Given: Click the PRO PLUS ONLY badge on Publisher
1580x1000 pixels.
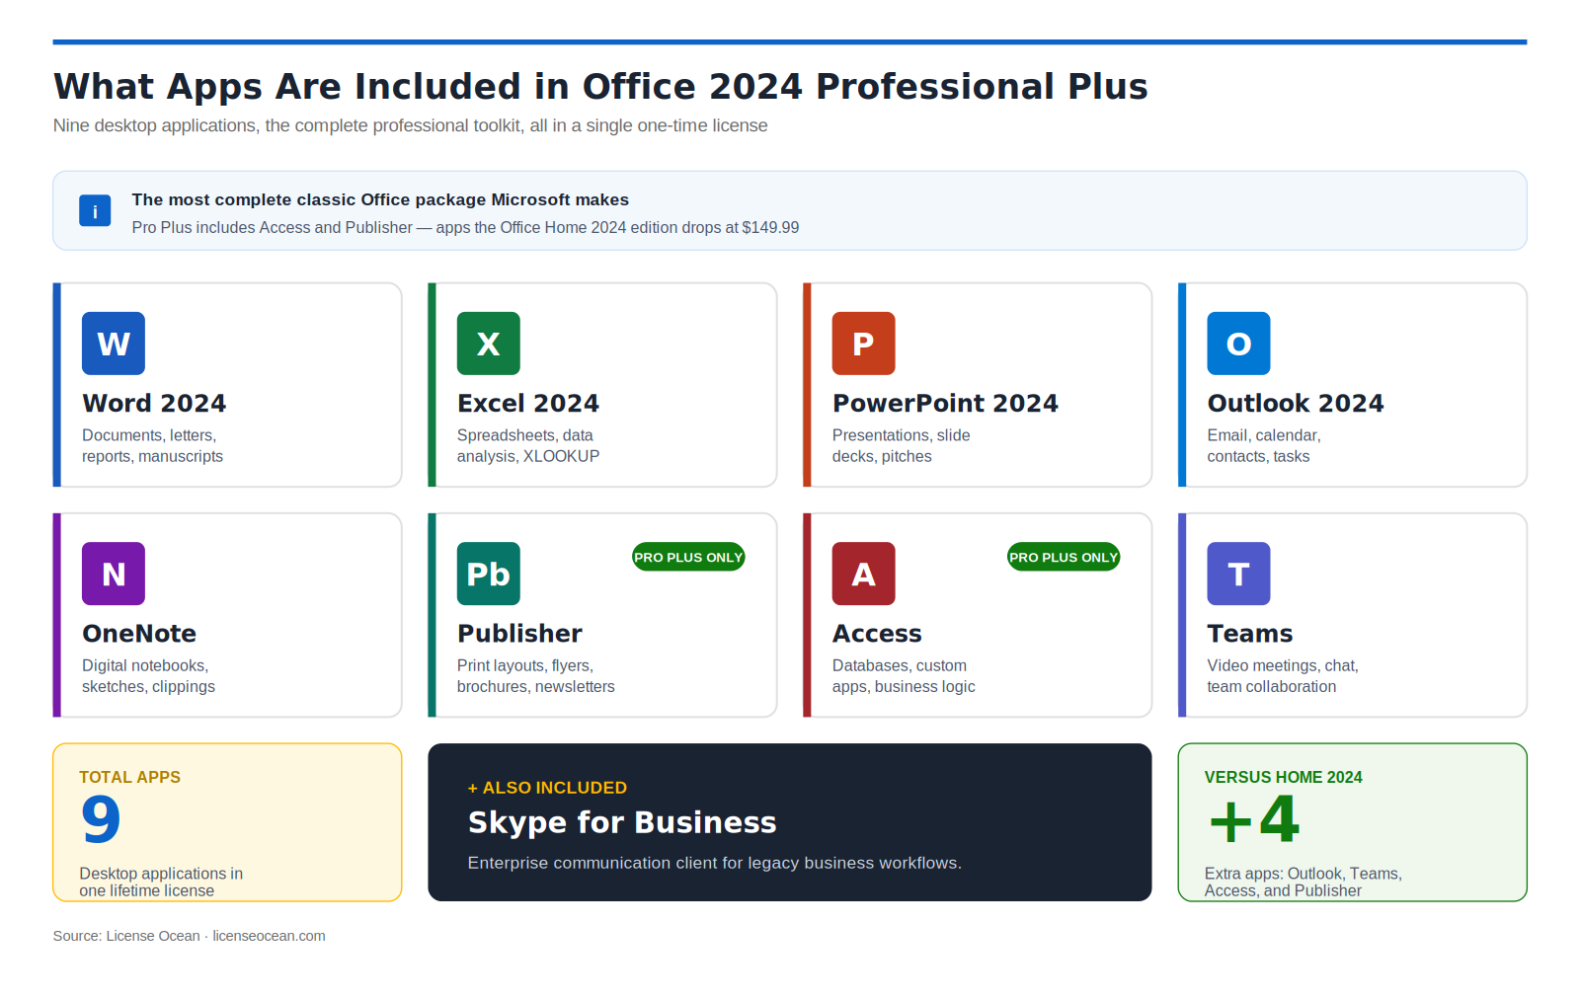Looking at the screenshot, I should click(688, 557).
